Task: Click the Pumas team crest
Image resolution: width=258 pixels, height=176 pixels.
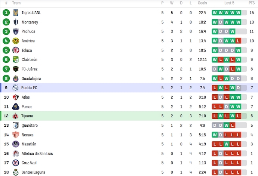Action: point(16,106)
